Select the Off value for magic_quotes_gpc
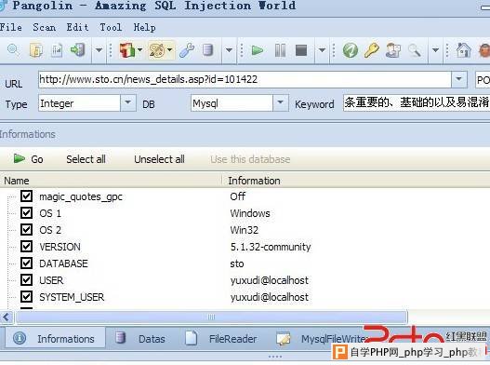The height and width of the screenshot is (365, 490). pos(238,196)
